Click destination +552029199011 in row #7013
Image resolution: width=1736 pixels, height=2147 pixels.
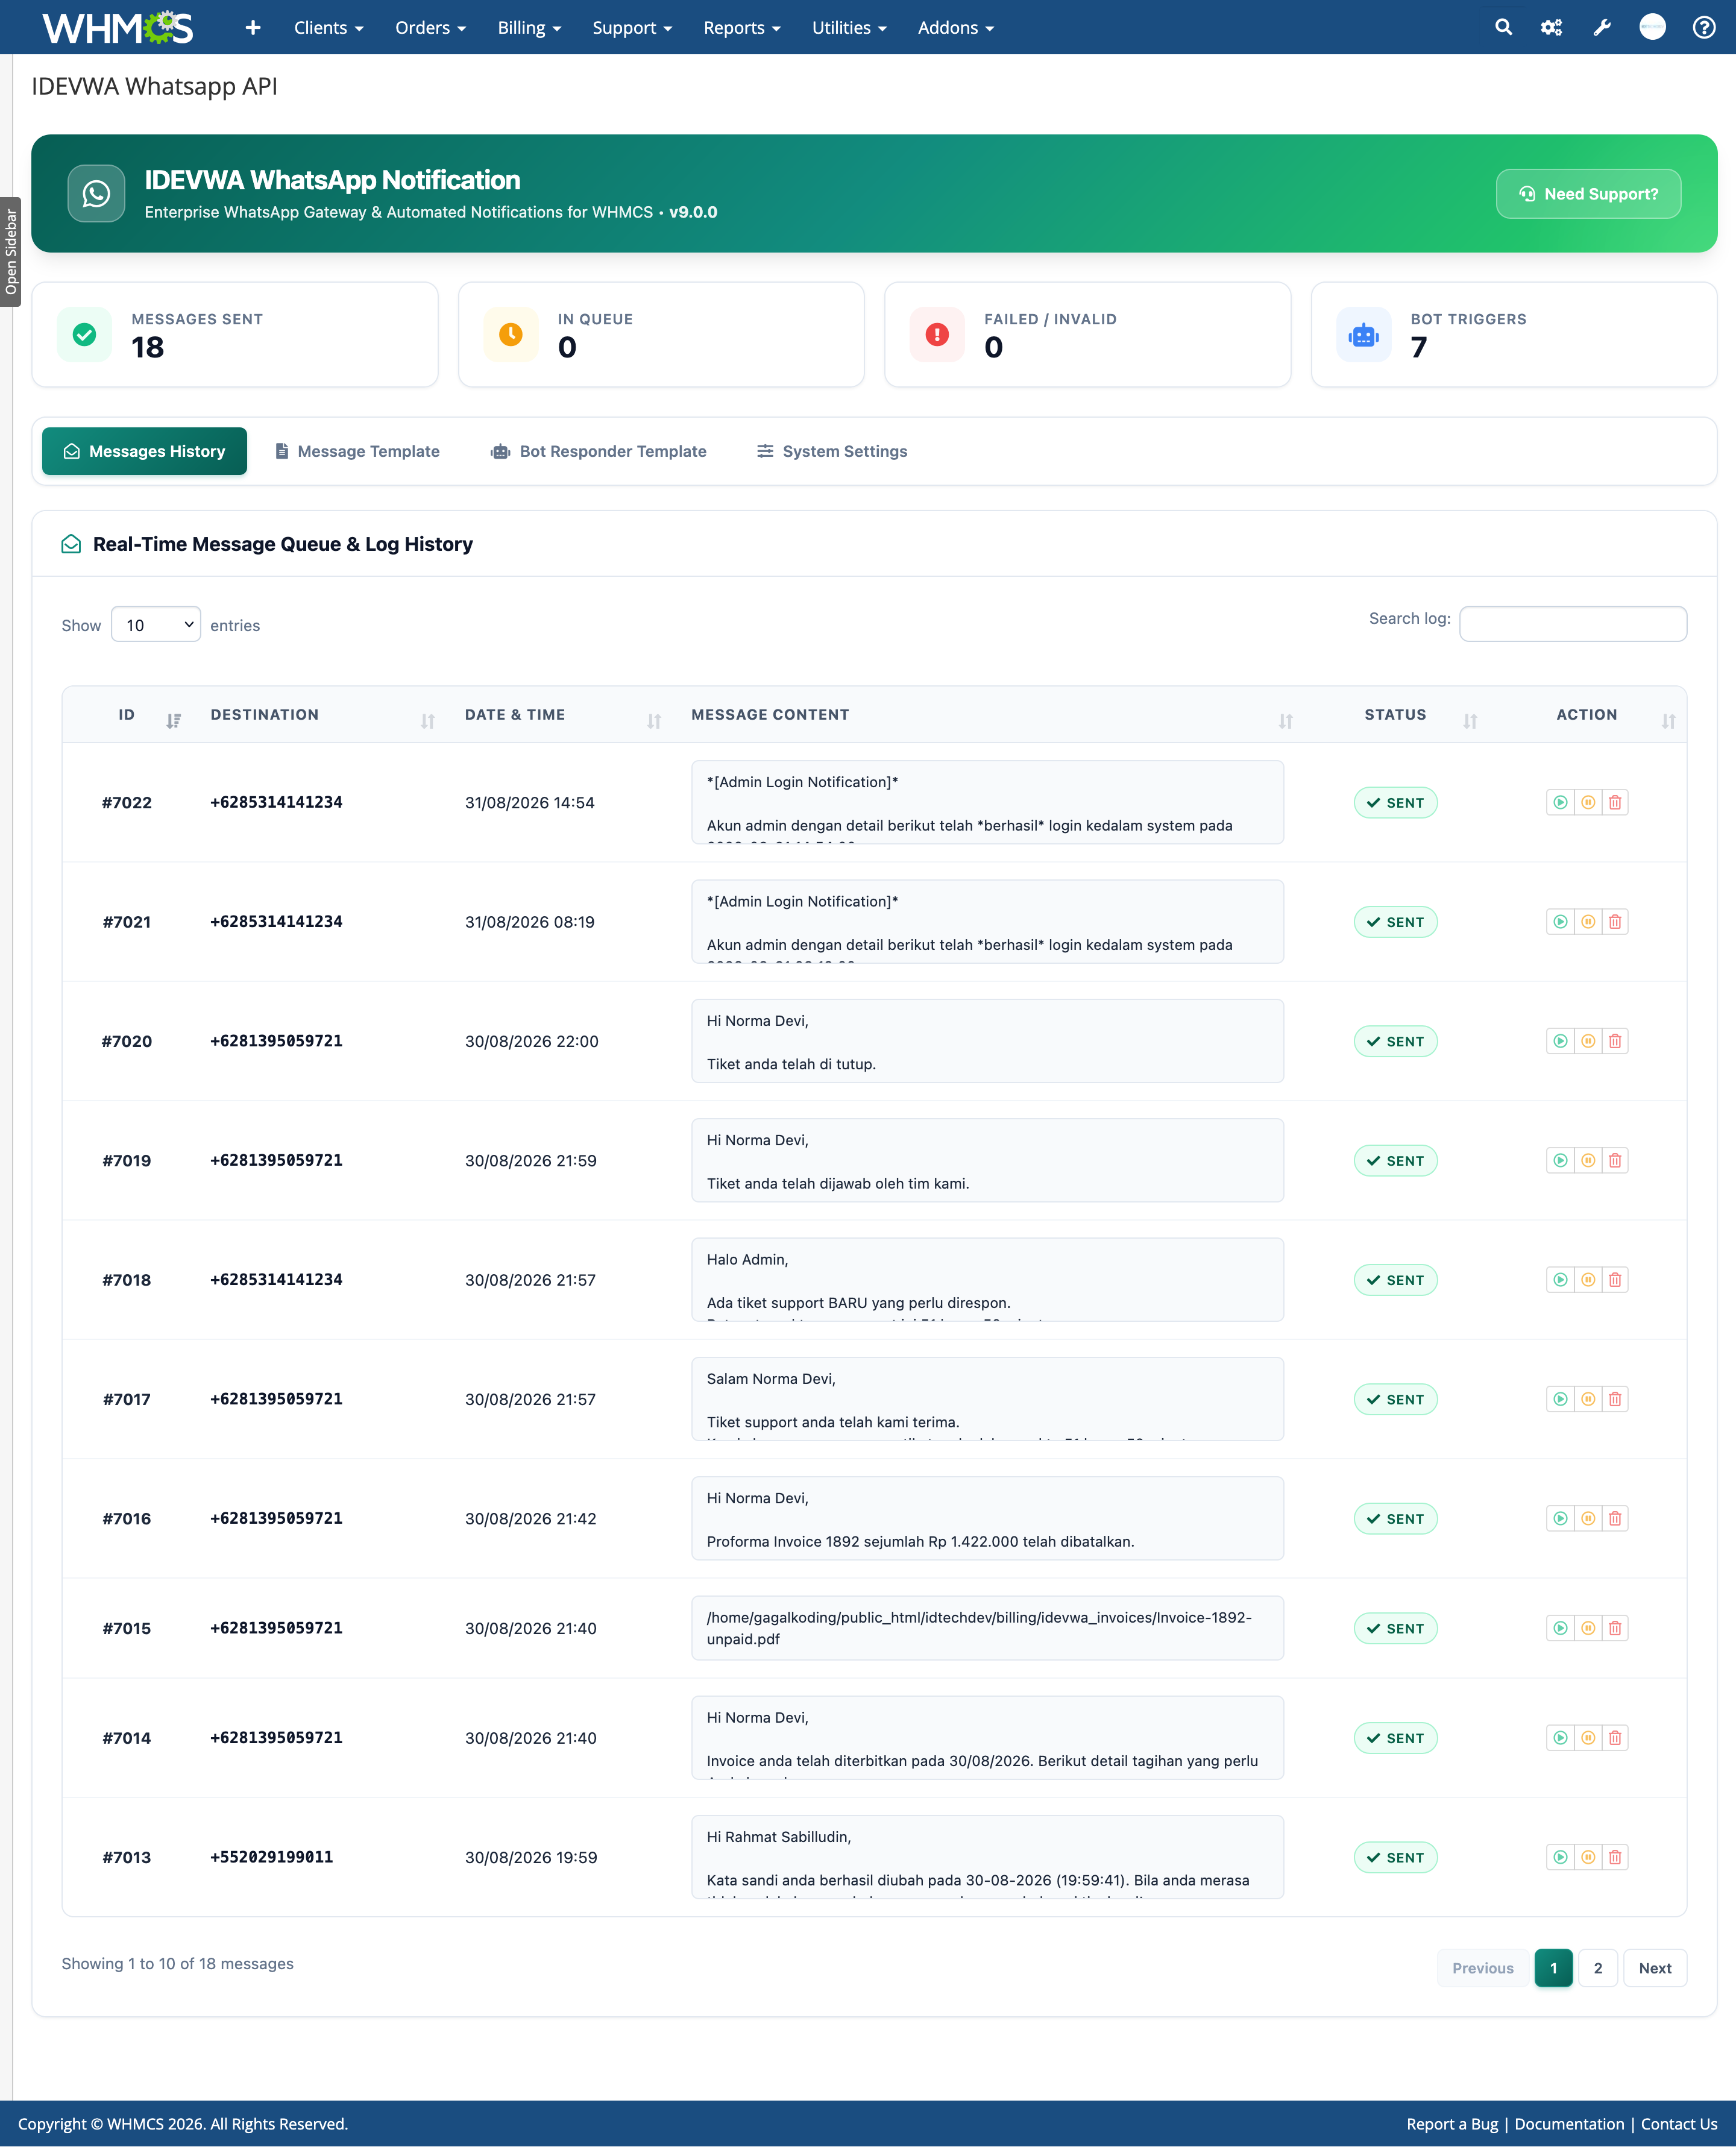271,1857
